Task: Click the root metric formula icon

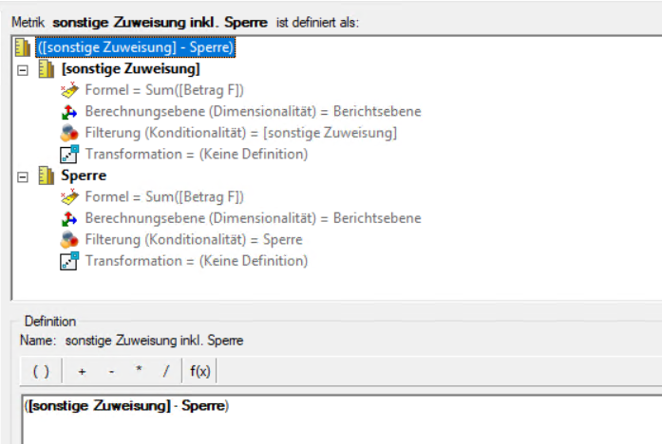Action: (24, 46)
